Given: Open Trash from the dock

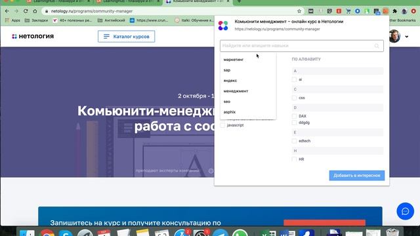Looking at the screenshot, I should pos(392,233).
